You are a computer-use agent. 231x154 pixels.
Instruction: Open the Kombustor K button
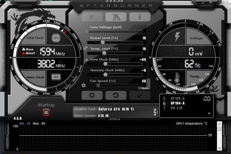coord(92,17)
